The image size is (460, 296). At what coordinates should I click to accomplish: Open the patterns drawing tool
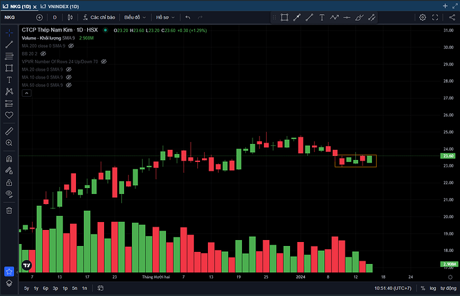click(x=9, y=91)
